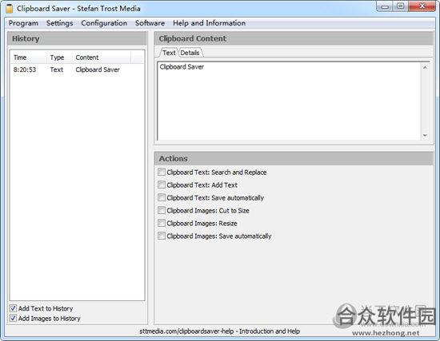Click the Type cell 'Text' in history row
The image size is (440, 341).
[57, 69]
